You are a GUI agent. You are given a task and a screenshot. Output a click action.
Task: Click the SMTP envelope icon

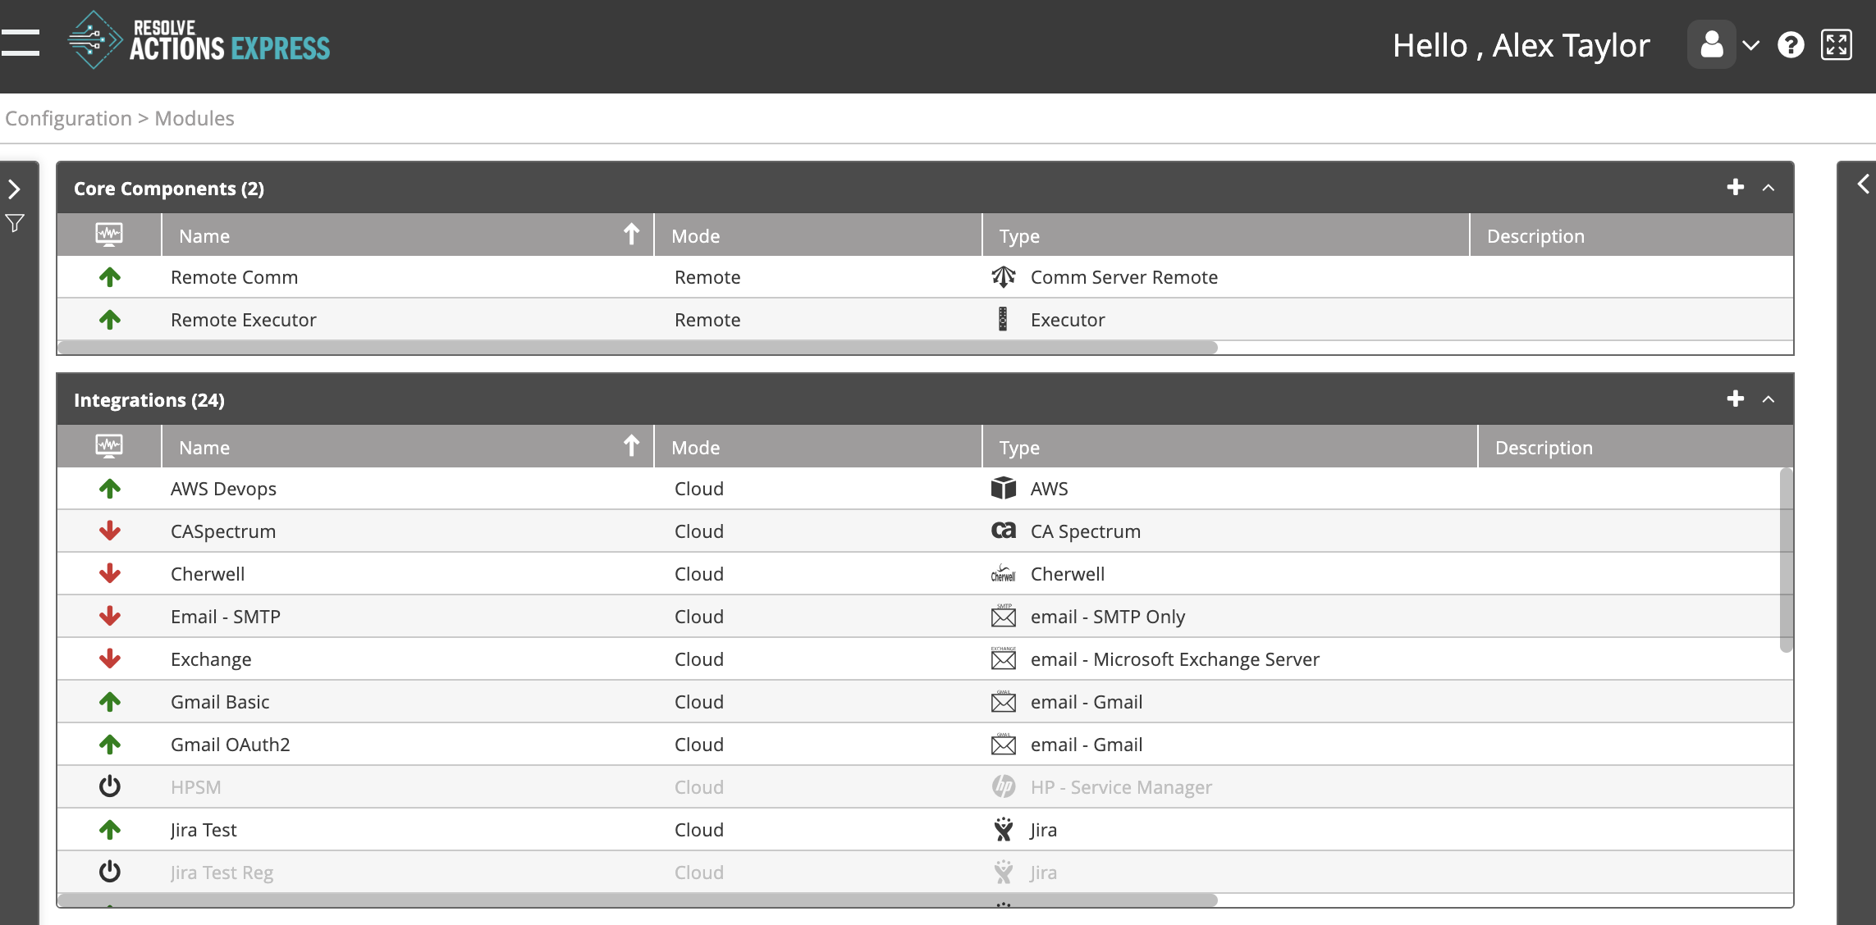1004,616
